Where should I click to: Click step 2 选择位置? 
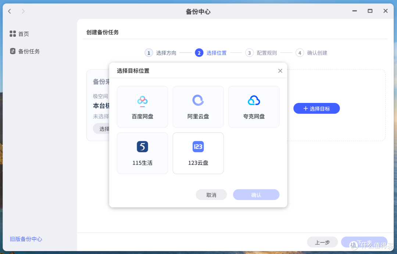click(x=211, y=53)
